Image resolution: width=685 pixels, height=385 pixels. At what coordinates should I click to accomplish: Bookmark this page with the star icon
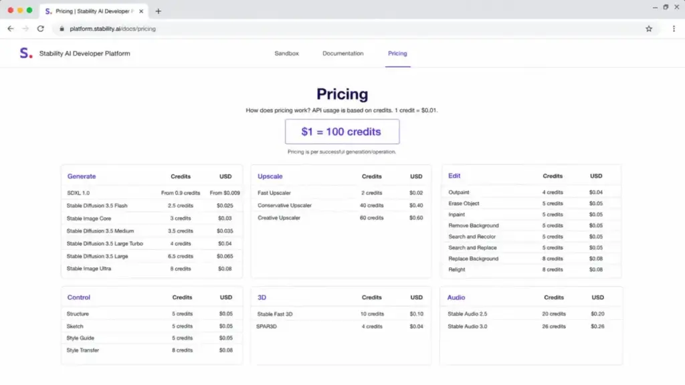tap(649, 29)
